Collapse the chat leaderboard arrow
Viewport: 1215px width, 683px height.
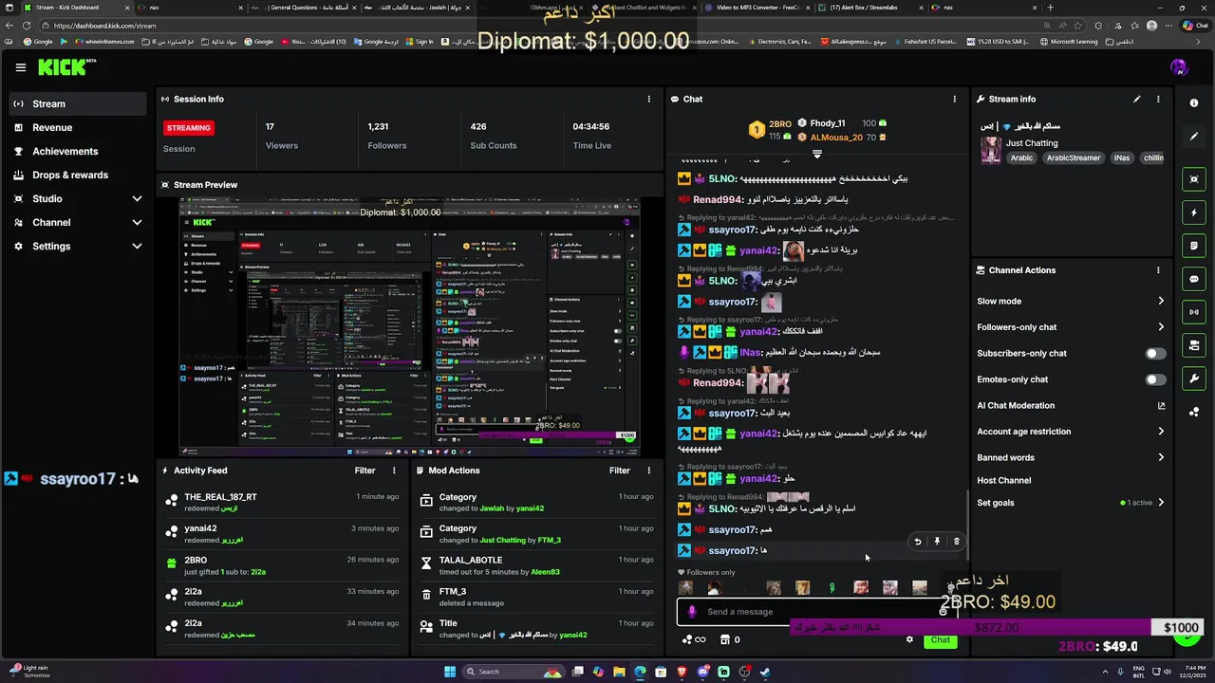[x=817, y=153]
